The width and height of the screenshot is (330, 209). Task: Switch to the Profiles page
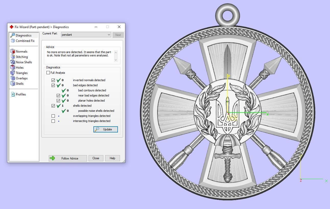click(21, 94)
